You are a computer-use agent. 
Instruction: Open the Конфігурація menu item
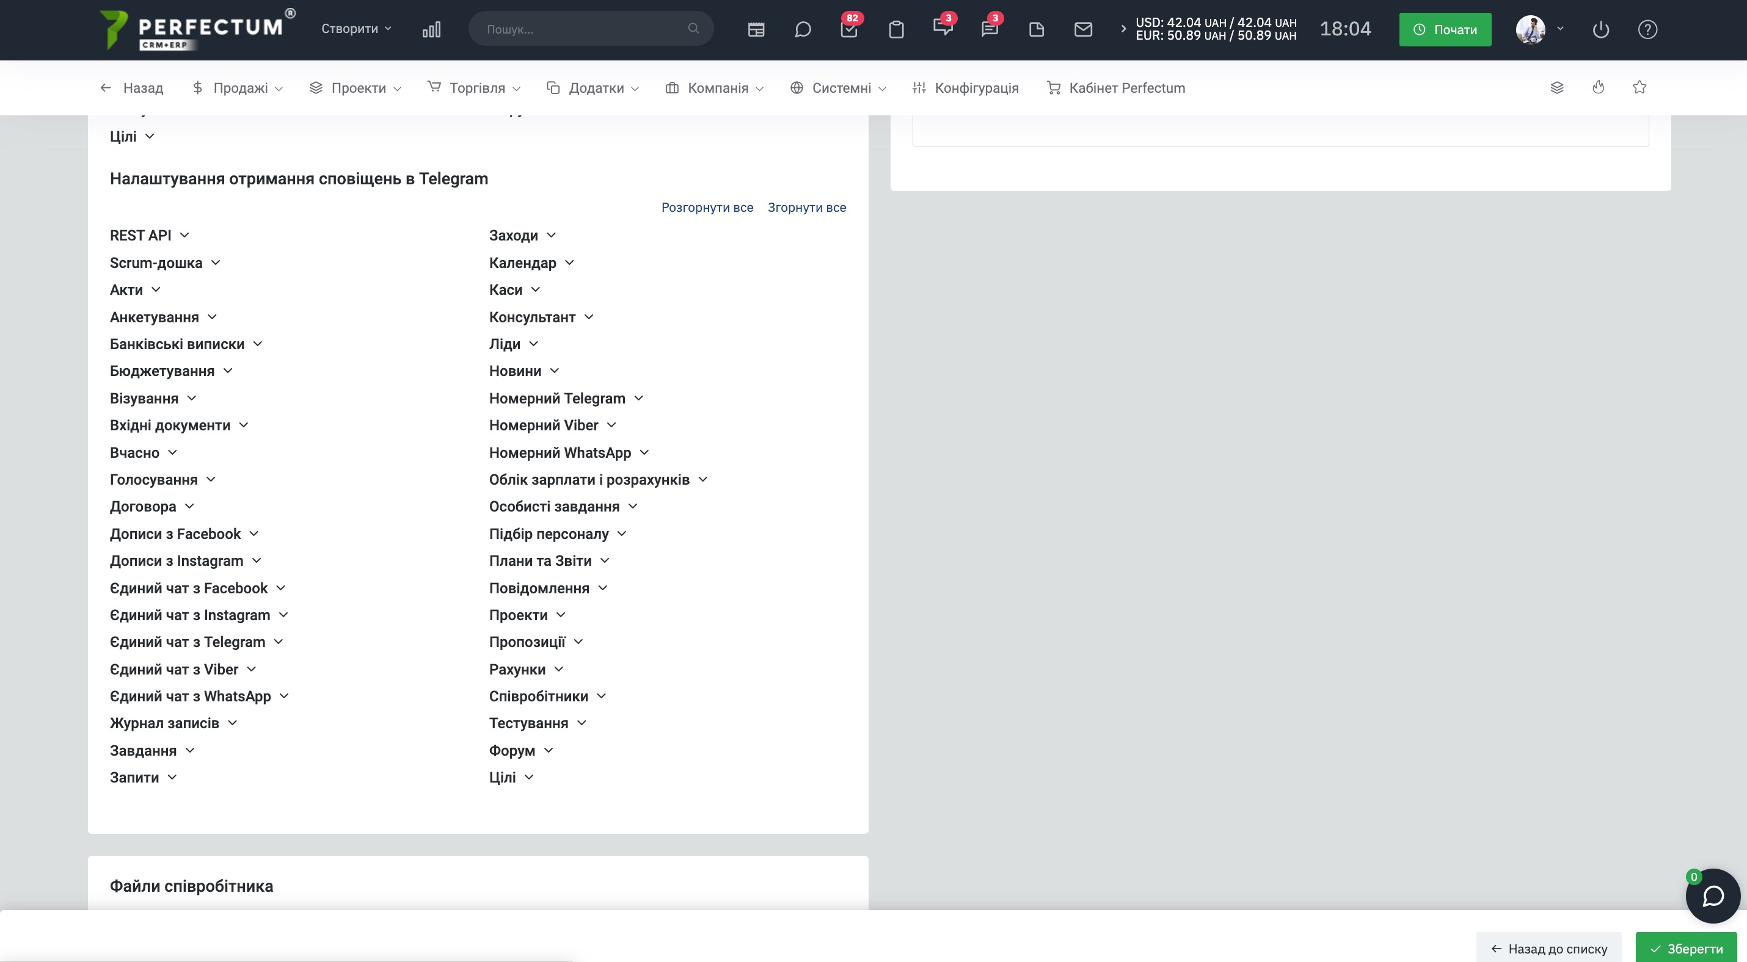point(965,88)
